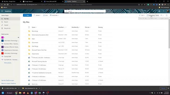The height and width of the screenshot is (95, 170).
Task: Open Other bookmarks folder
Action: point(164,7)
